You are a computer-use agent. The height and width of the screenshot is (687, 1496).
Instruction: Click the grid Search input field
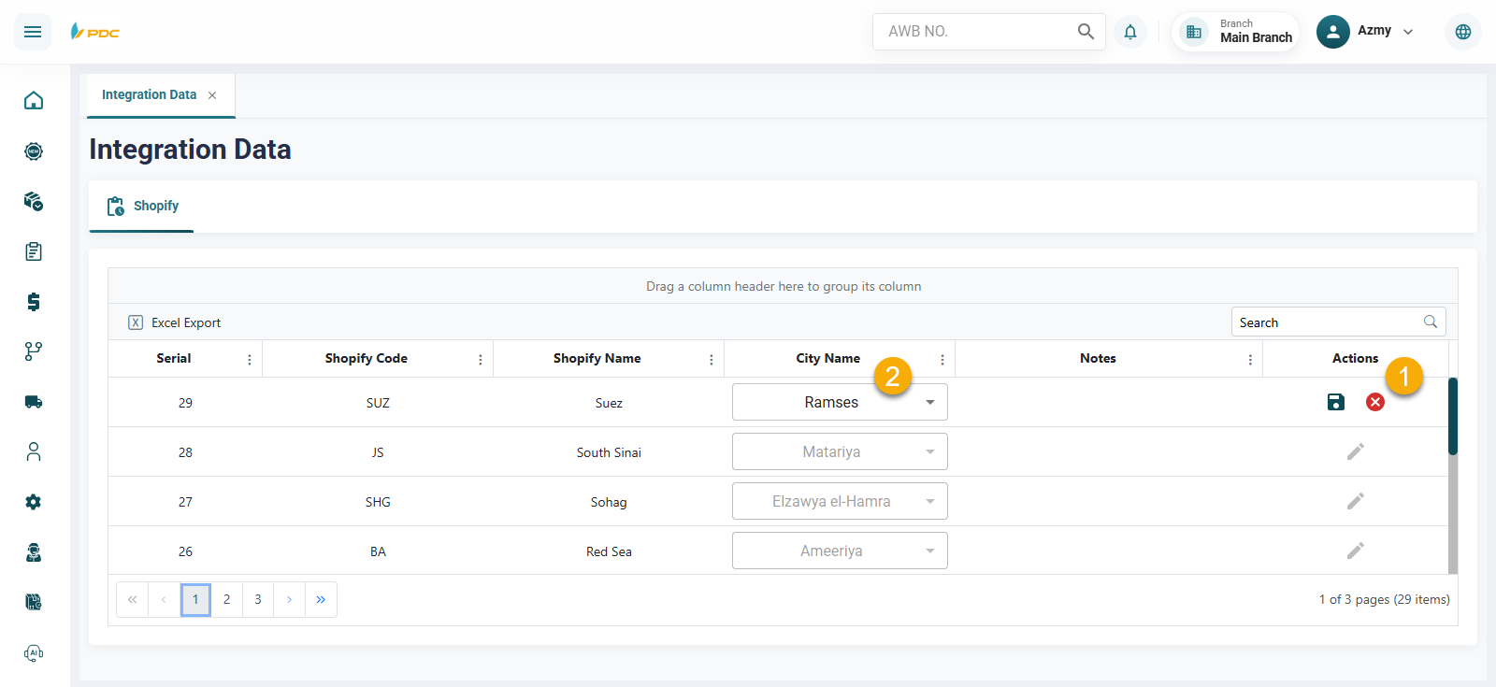click(1328, 322)
